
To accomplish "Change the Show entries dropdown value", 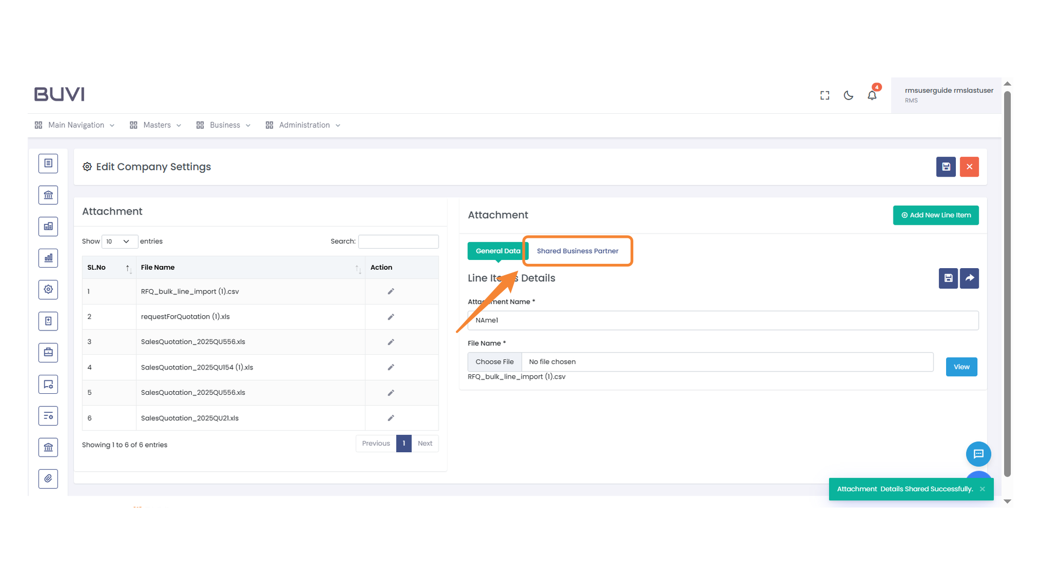I will [119, 242].
